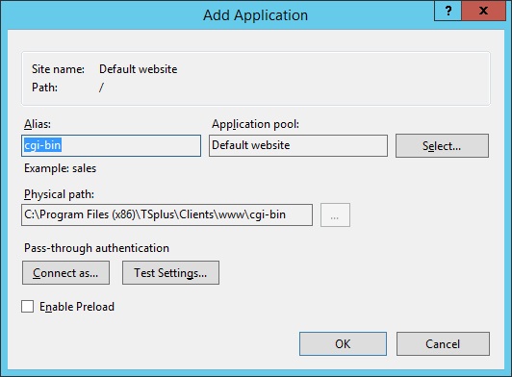Confirm the dialog with OK
The width and height of the screenshot is (512, 377).
(343, 343)
